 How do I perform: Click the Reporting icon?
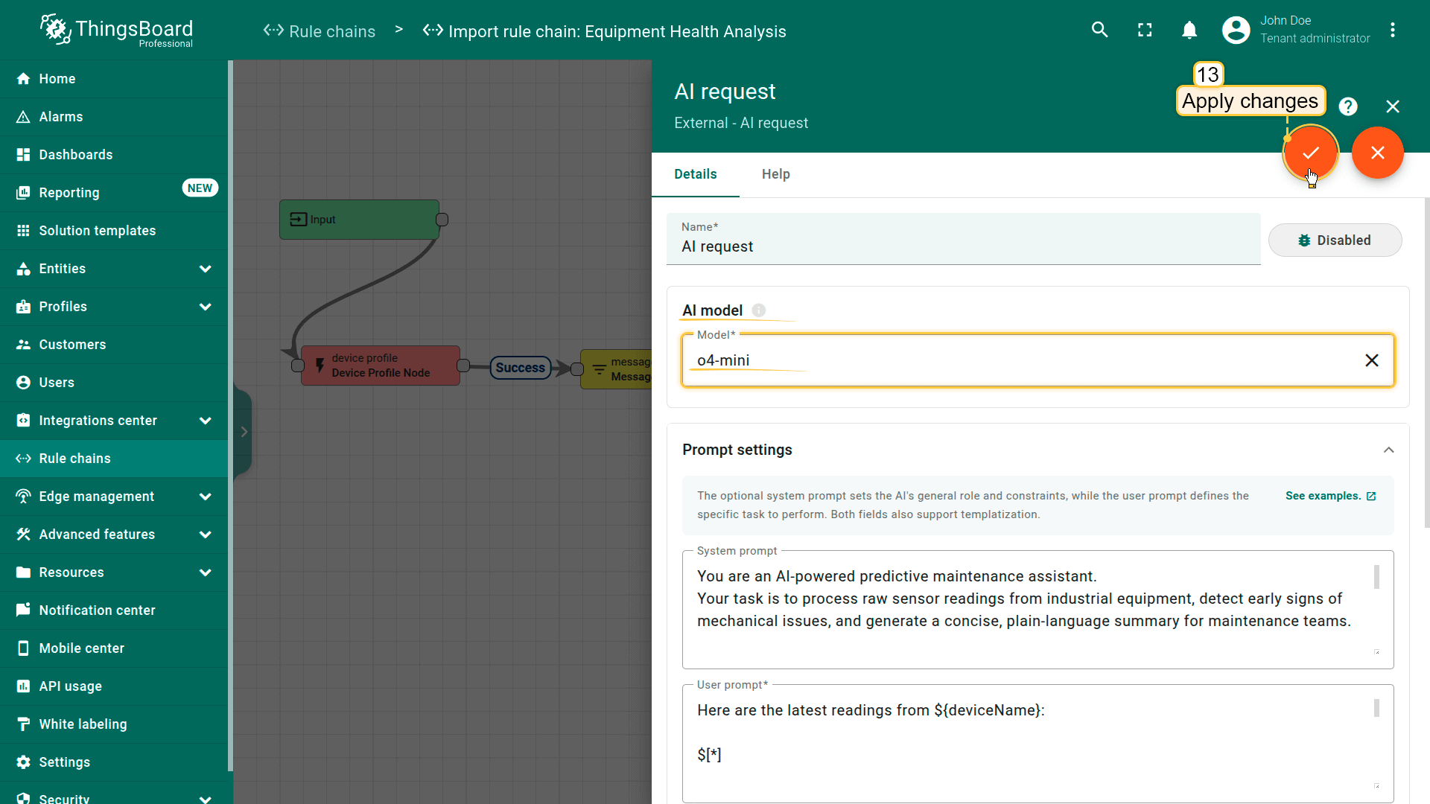click(23, 193)
